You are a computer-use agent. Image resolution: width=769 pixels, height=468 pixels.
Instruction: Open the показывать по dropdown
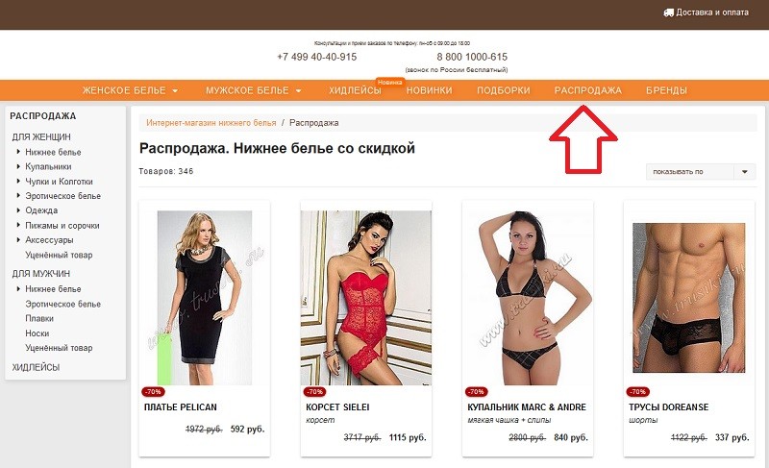(701, 171)
